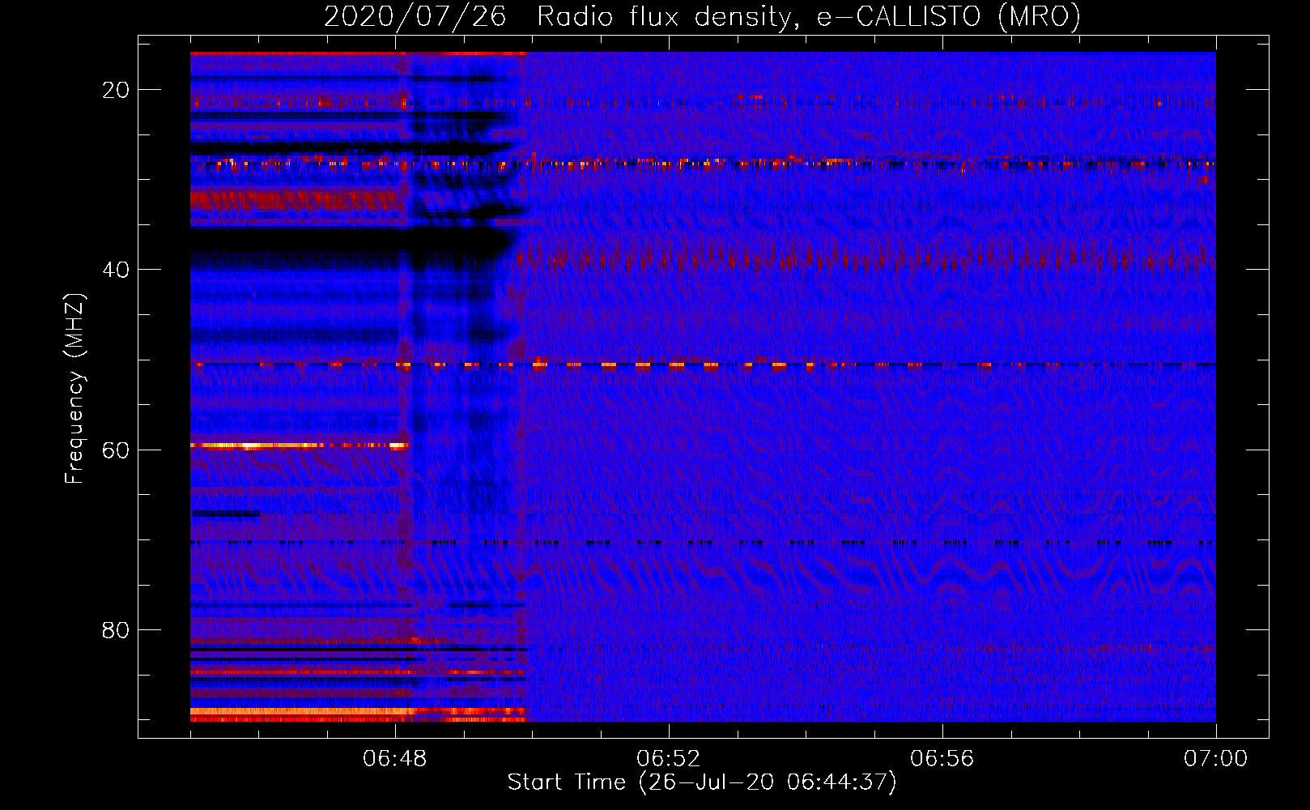Click the '60' frequency tick label

(x=116, y=450)
